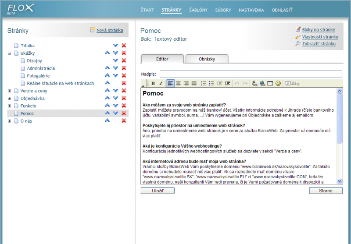Collapse the editor toolbar with small arrow
Viewport: 351px width, 244px height.
click(143, 85)
